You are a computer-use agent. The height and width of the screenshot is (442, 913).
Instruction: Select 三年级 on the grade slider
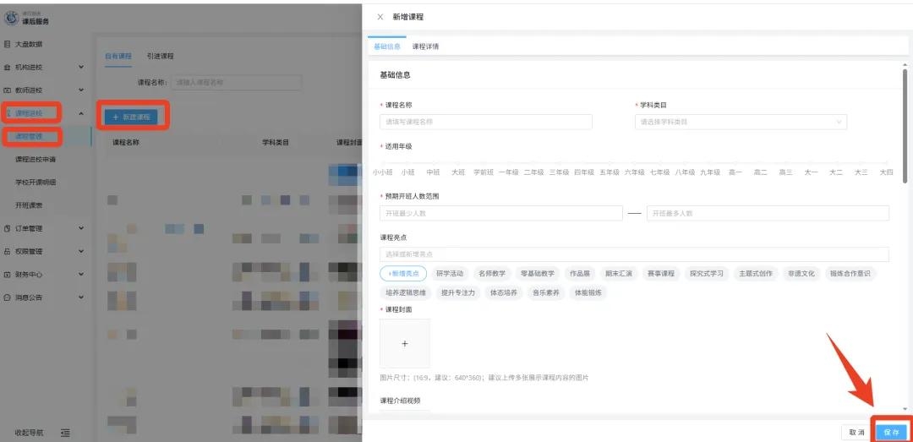[x=559, y=172]
